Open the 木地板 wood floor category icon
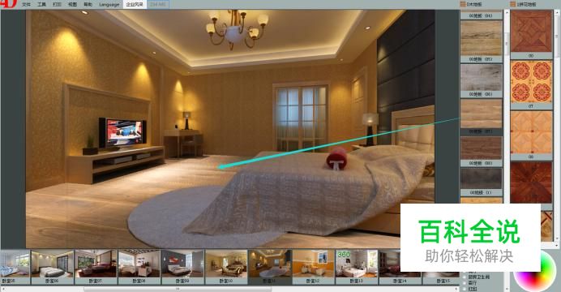Image resolution: width=561 pixels, height=292 pixels. coord(463,4)
